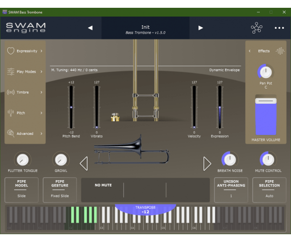Click the gold mouthpiece icon
The width and height of the screenshot is (291, 242).
tap(115, 117)
